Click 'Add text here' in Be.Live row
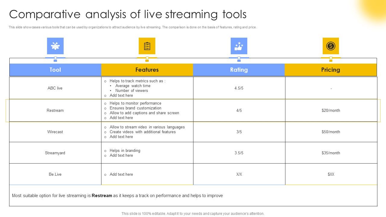The image size is (386, 217). (x=121, y=174)
